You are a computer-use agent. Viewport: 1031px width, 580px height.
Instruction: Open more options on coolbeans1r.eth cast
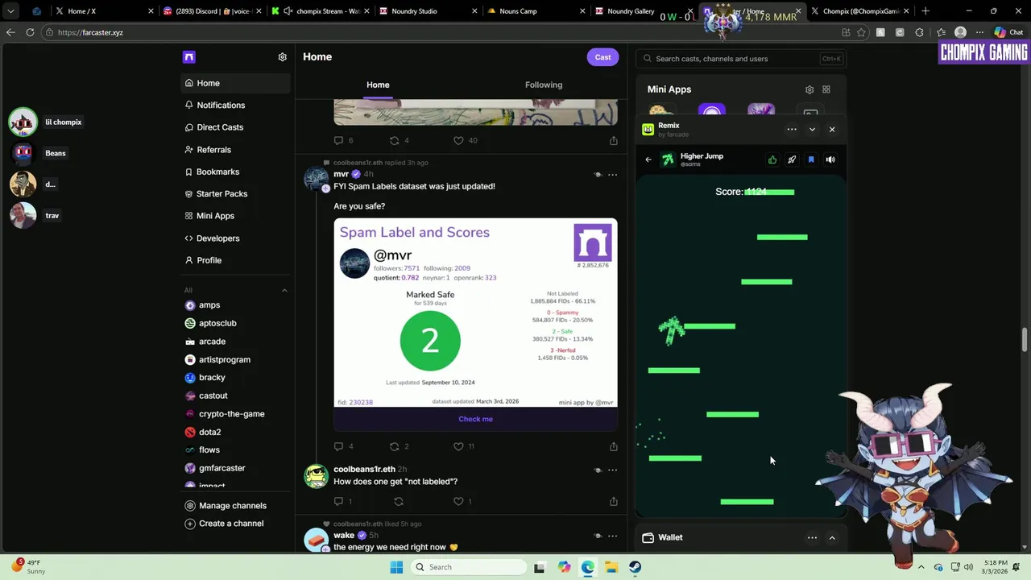coord(612,470)
